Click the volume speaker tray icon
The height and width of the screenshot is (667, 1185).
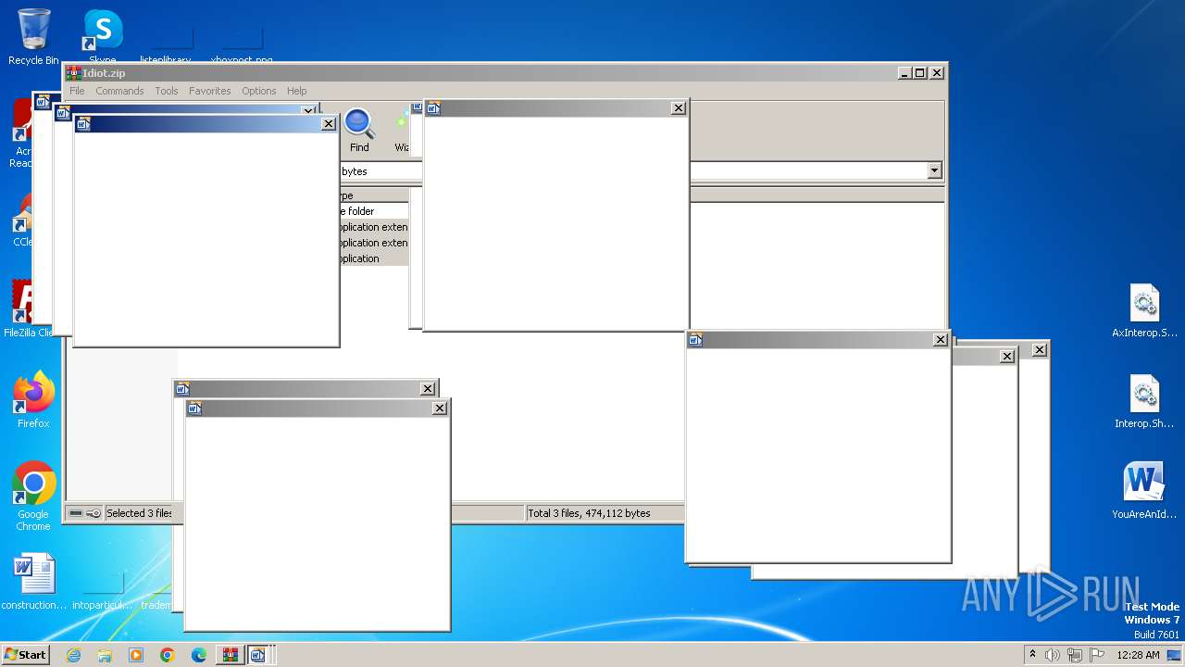pyautogui.click(x=1053, y=655)
